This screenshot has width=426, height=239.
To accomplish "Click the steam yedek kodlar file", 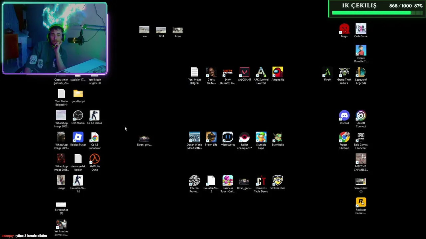I will 78,159.
